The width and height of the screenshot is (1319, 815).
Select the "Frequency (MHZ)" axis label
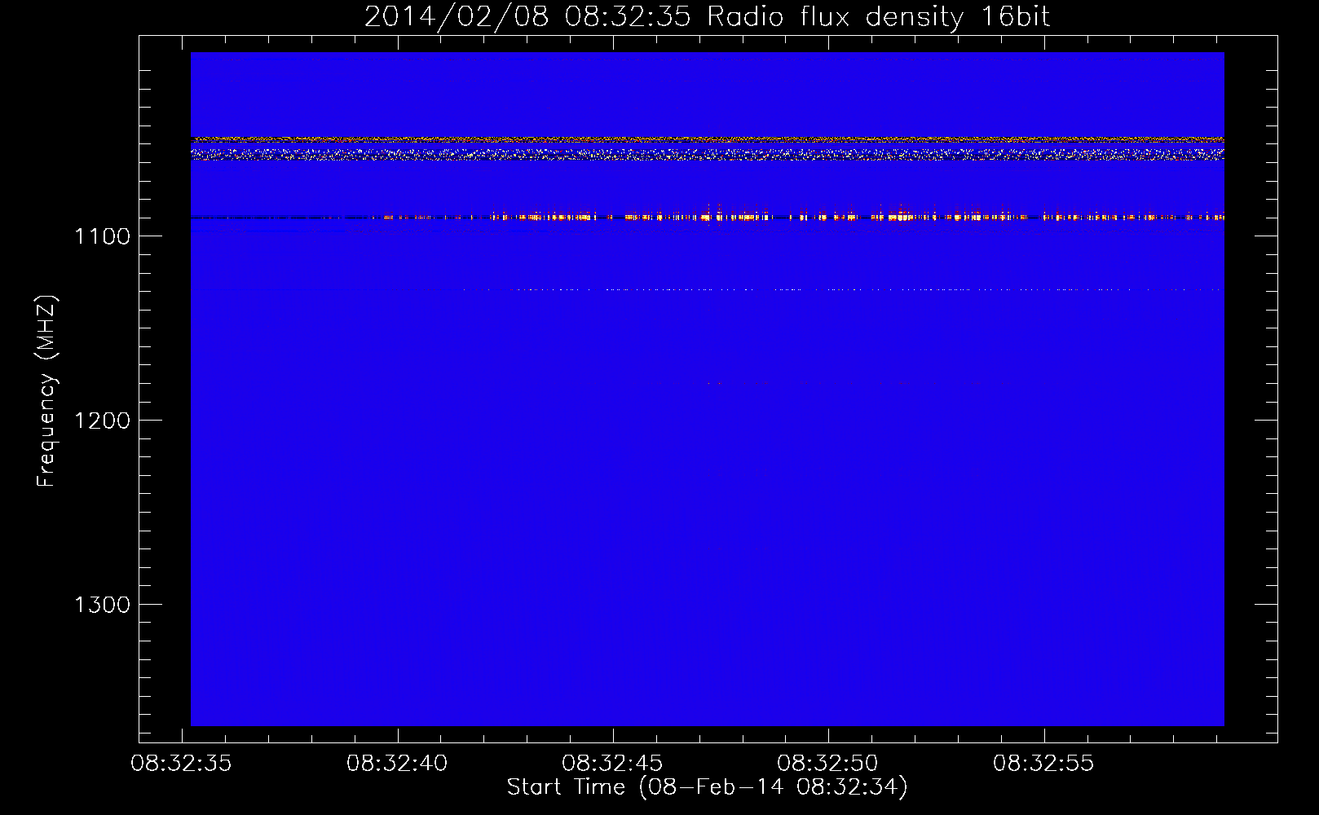(46, 391)
